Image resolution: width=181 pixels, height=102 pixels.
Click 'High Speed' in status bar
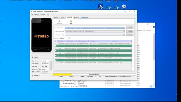point(90,76)
